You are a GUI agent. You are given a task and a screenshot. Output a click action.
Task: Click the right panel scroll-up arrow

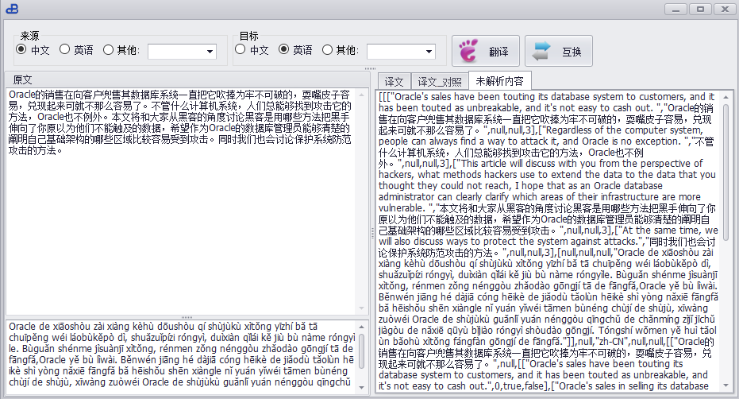tap(726, 97)
